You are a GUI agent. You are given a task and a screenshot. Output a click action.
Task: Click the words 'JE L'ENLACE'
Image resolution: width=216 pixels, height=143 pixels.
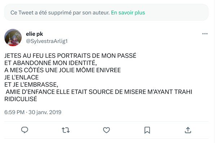(22, 77)
